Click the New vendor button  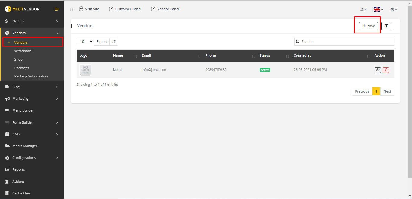pos(368,26)
